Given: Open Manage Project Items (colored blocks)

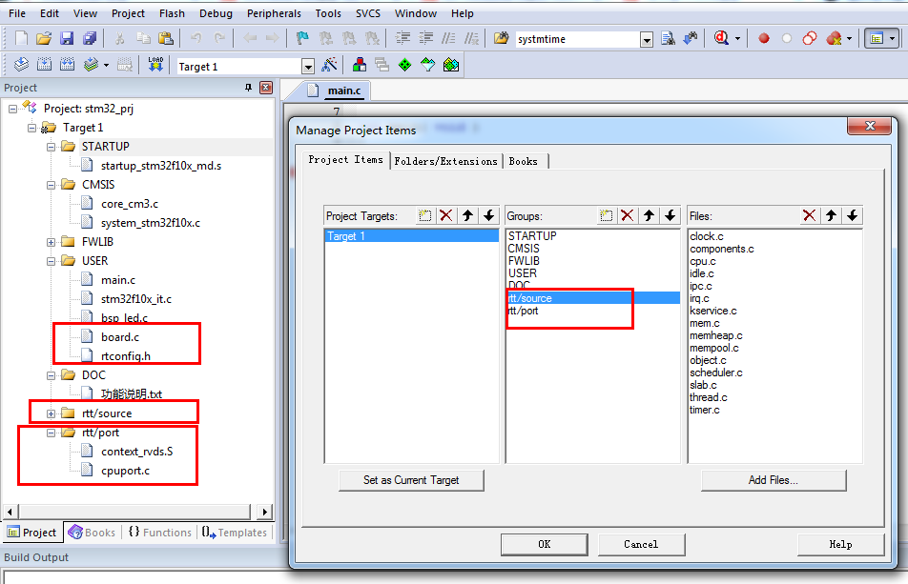Looking at the screenshot, I should pyautogui.click(x=359, y=65).
